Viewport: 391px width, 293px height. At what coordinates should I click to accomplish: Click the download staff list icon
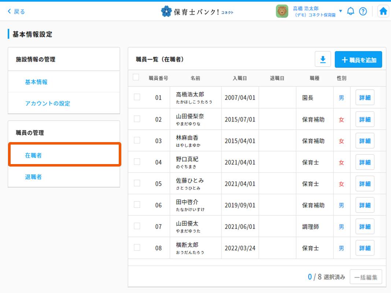point(323,60)
